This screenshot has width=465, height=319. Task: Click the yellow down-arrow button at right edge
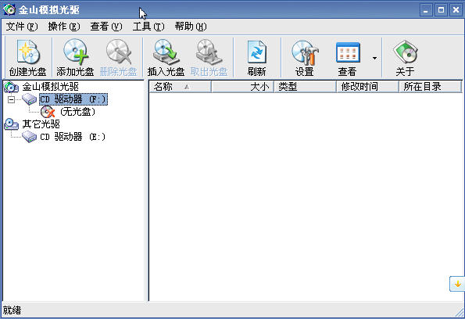coord(457,284)
